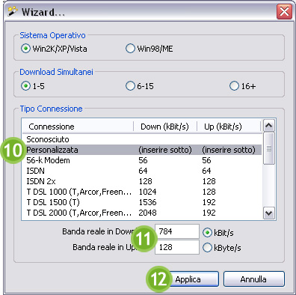
Task: Select the ISDN 2x connection row
Action: pos(142,181)
